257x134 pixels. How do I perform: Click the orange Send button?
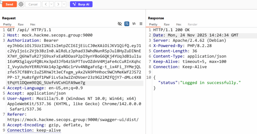point(9,4)
